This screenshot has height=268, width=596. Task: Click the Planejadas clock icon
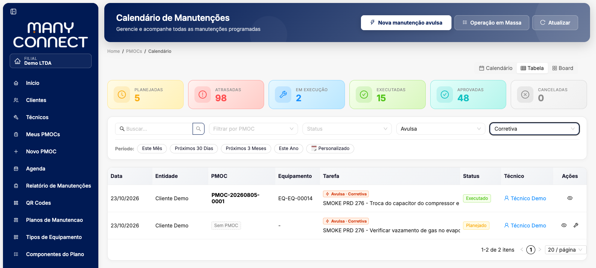[122, 95]
